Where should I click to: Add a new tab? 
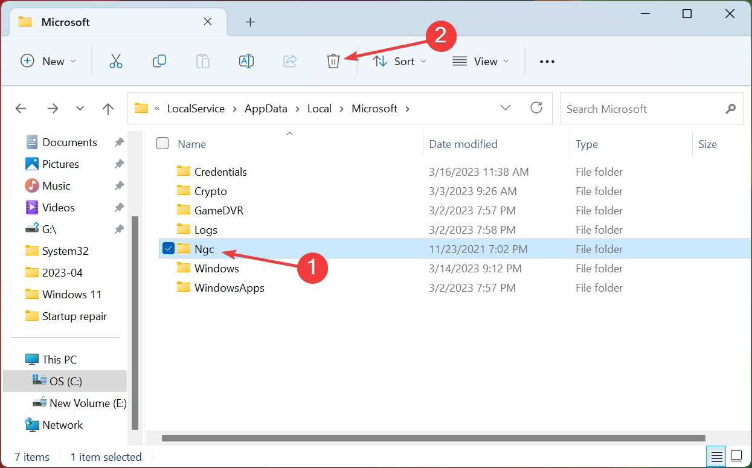pos(250,22)
